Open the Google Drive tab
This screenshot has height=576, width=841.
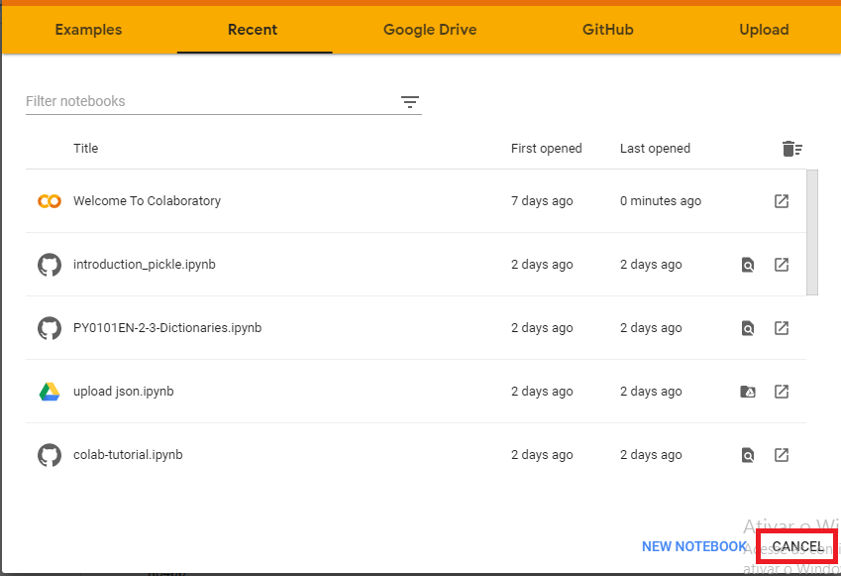click(x=430, y=30)
